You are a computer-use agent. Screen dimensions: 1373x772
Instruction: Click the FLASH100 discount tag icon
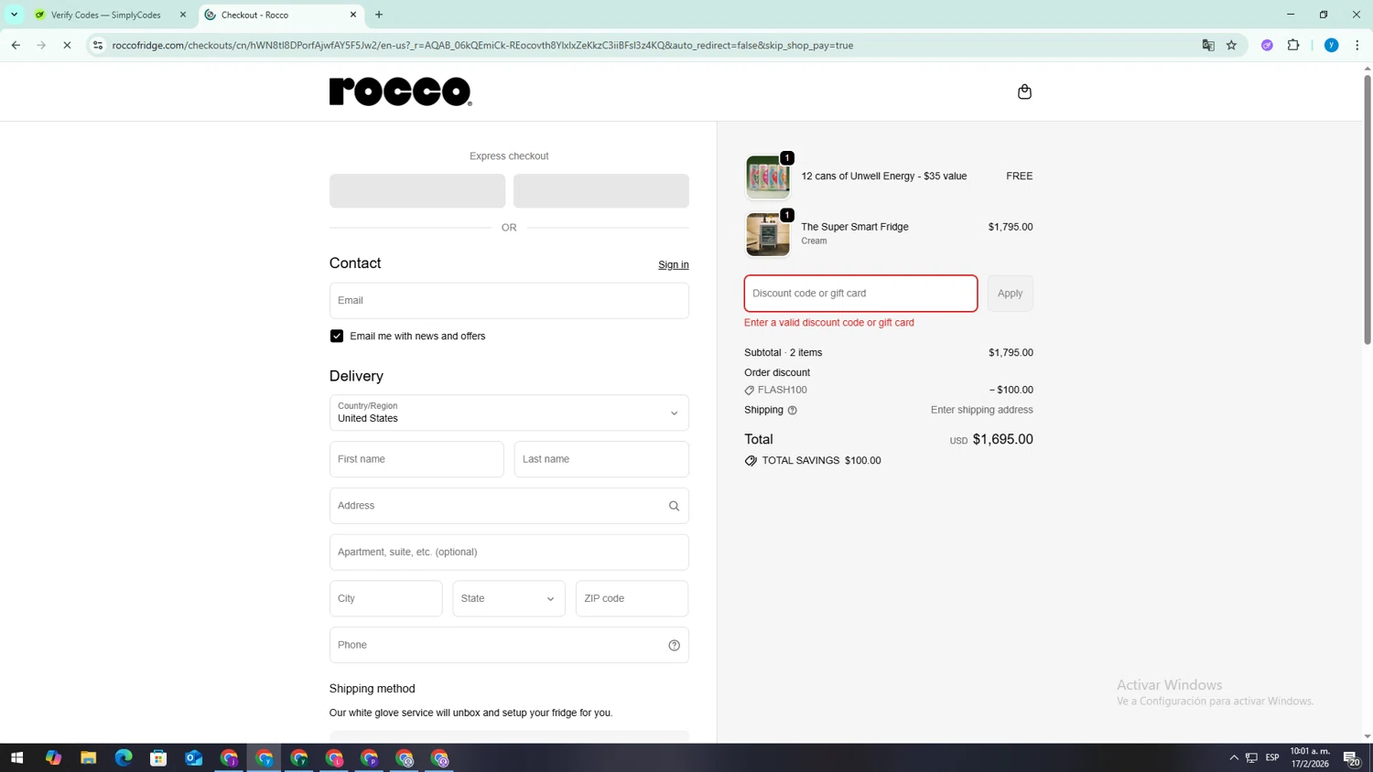click(750, 391)
